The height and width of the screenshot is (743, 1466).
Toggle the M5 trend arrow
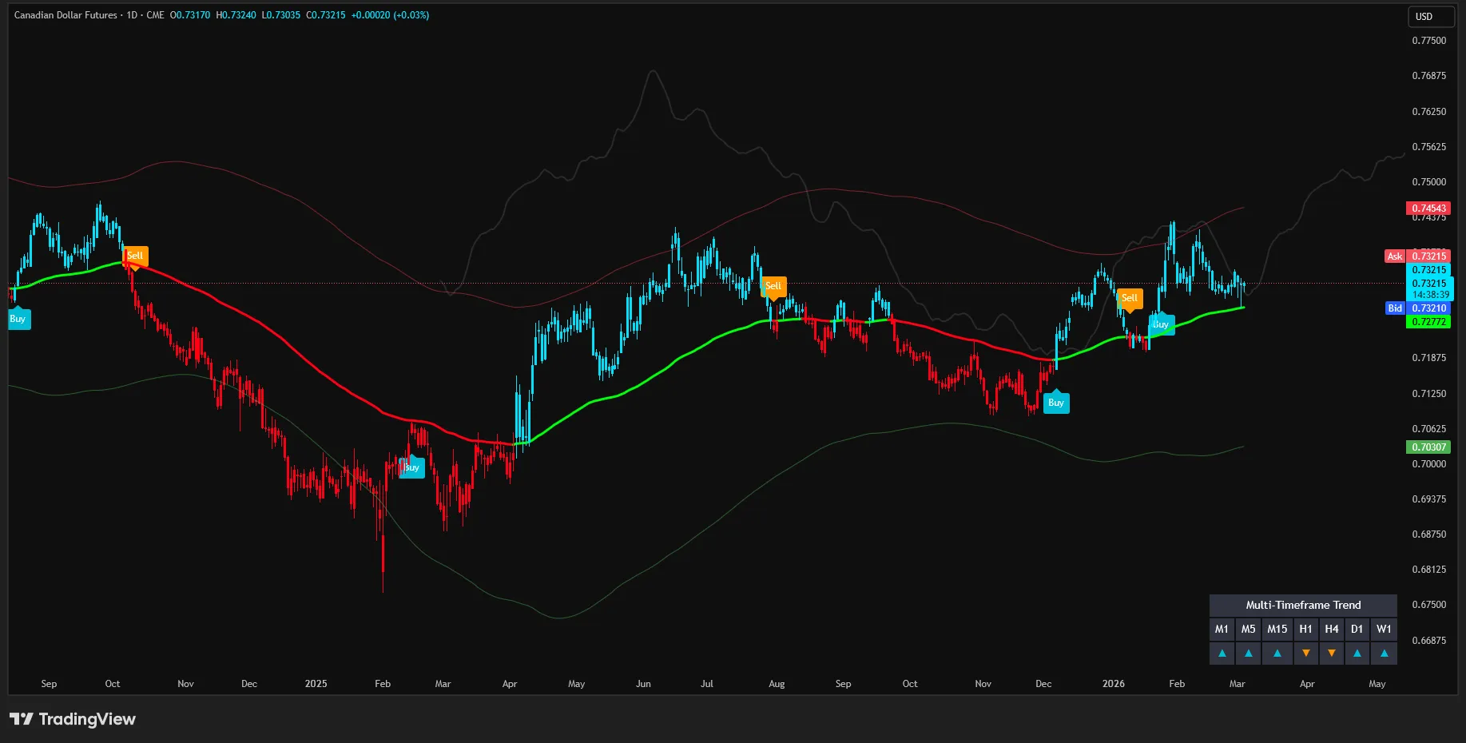coord(1249,653)
